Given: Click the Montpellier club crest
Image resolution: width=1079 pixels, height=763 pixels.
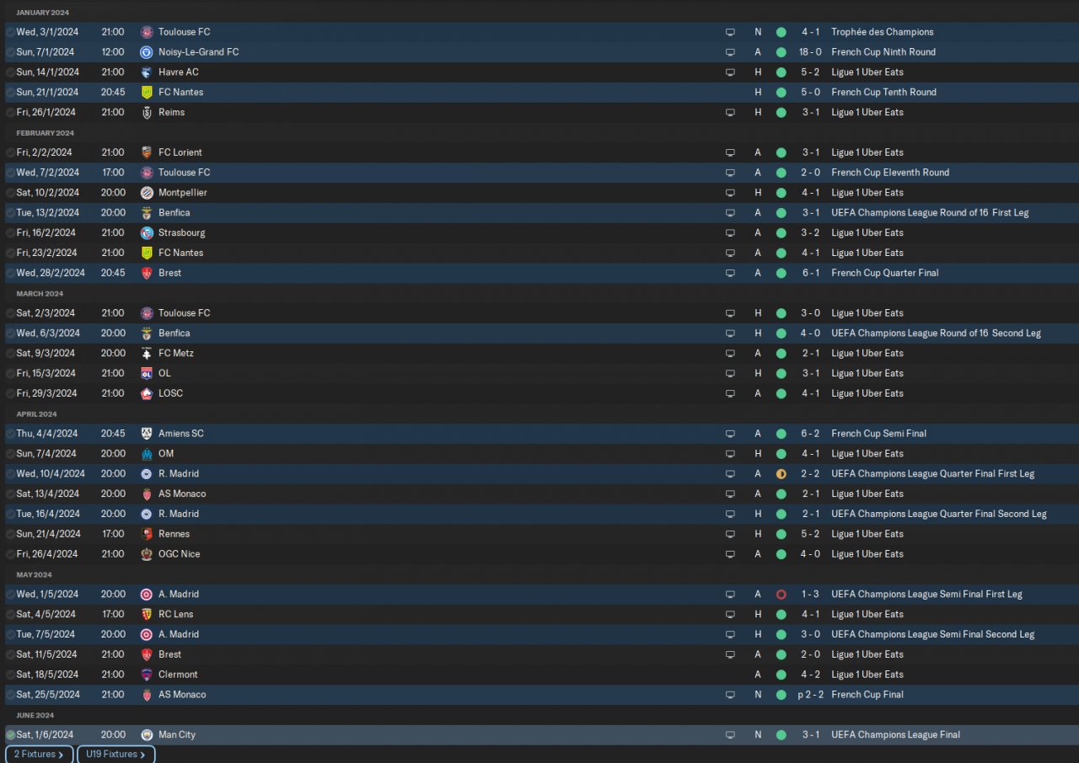Looking at the screenshot, I should pyautogui.click(x=147, y=193).
